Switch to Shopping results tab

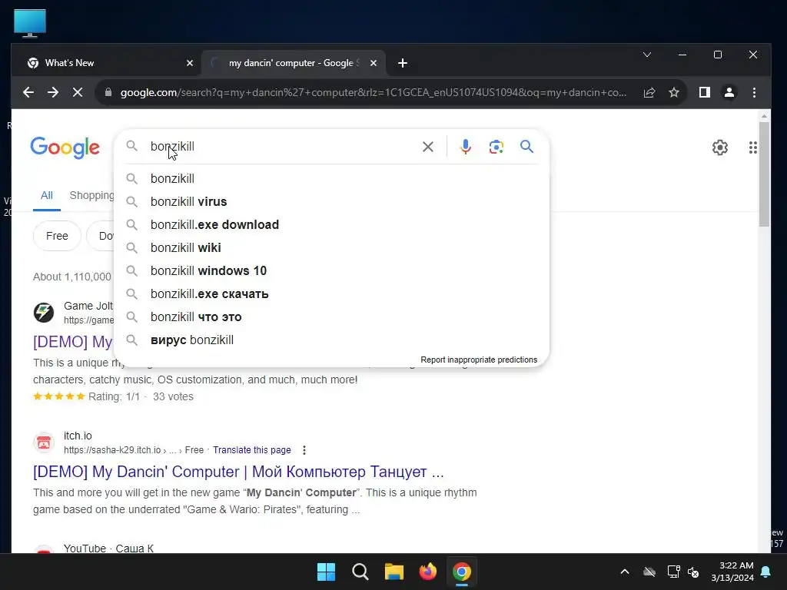(92, 195)
